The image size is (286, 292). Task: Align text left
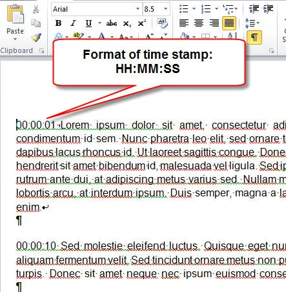[184, 23]
